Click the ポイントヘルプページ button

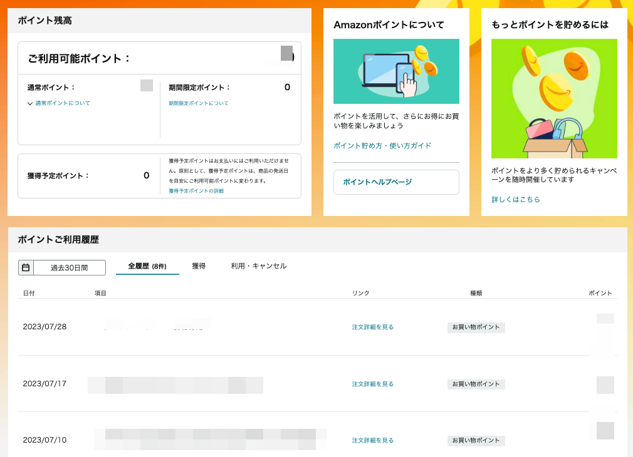[396, 182]
